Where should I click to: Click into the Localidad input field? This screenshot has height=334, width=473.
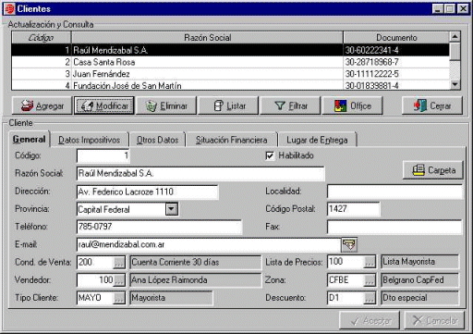pyautogui.click(x=394, y=192)
